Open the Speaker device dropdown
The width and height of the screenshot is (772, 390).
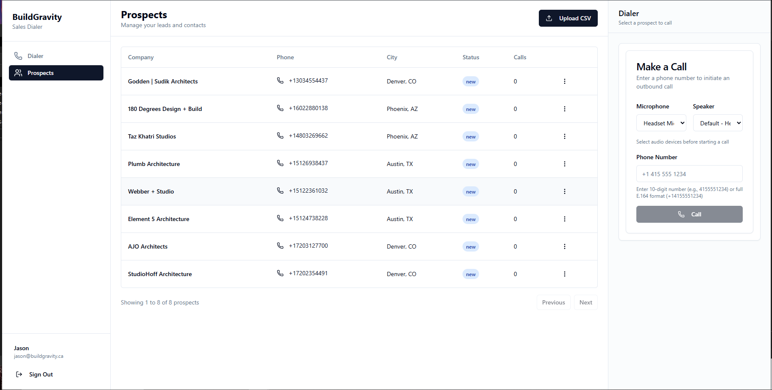click(718, 123)
